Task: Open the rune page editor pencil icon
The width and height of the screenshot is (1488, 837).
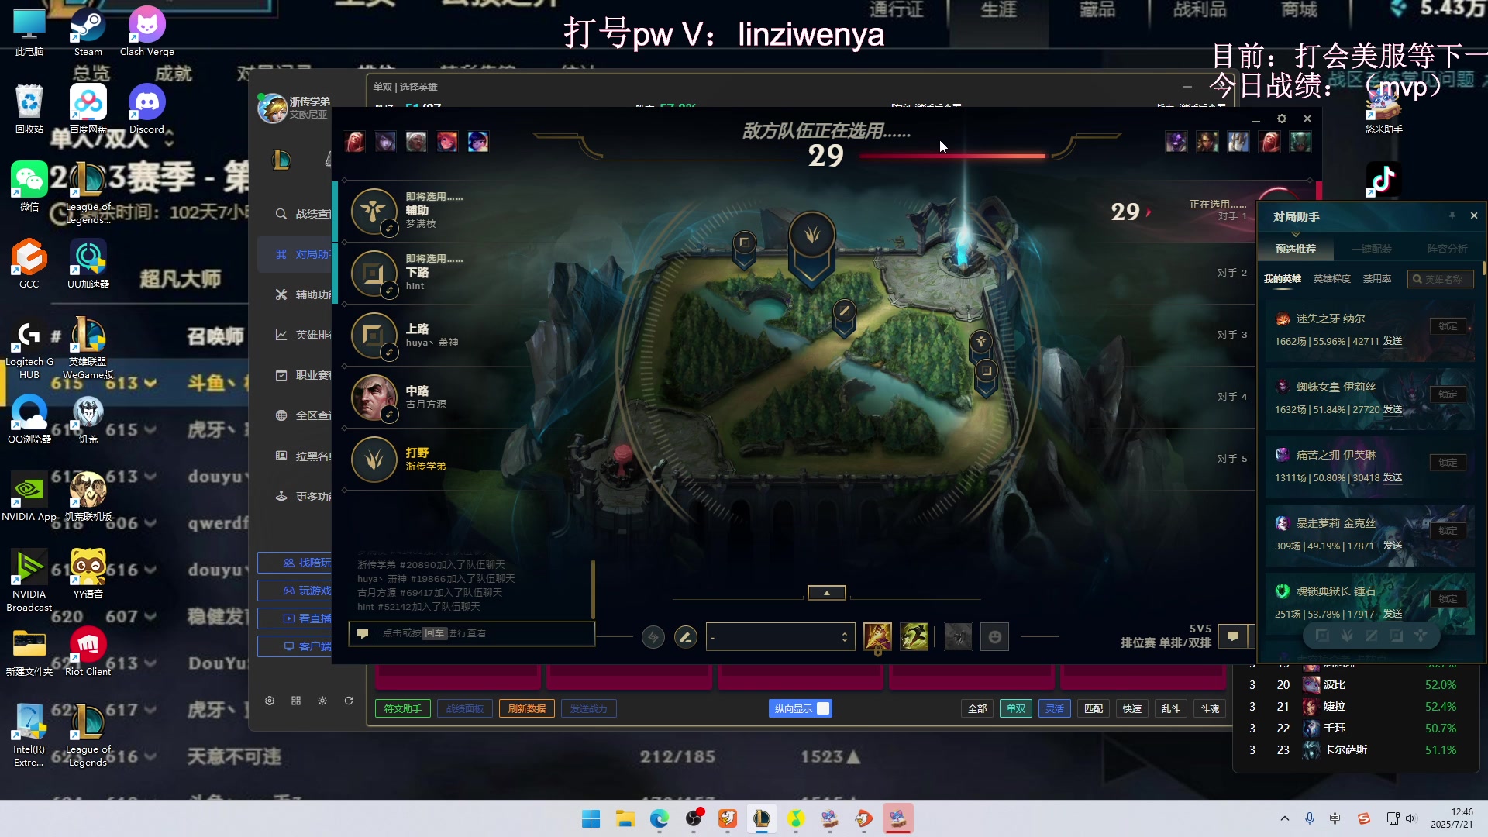Action: pyautogui.click(x=685, y=637)
